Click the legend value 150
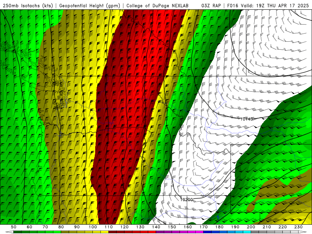The height and width of the screenshot is (234, 312). 172,227
